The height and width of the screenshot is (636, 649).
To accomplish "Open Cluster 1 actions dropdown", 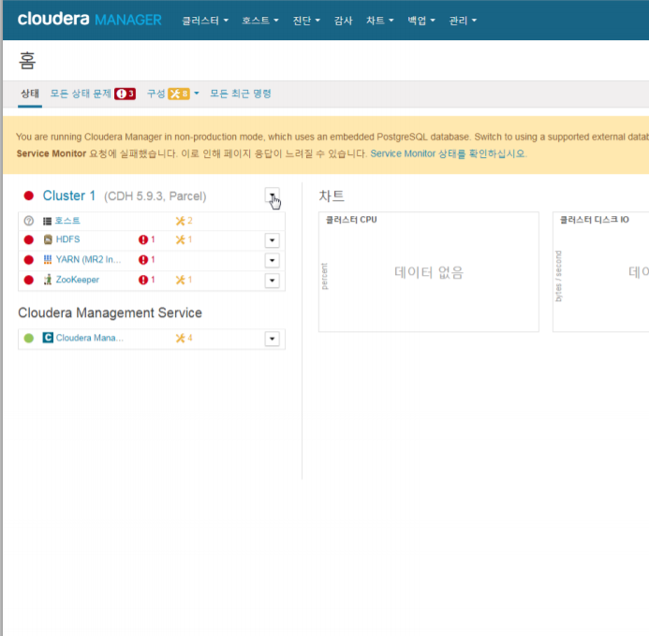I will tap(272, 195).
